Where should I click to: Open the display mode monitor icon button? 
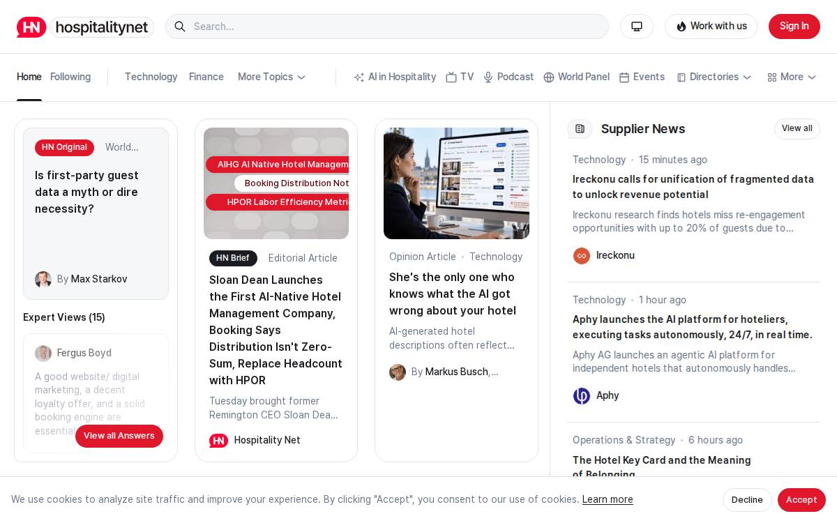[x=637, y=26]
